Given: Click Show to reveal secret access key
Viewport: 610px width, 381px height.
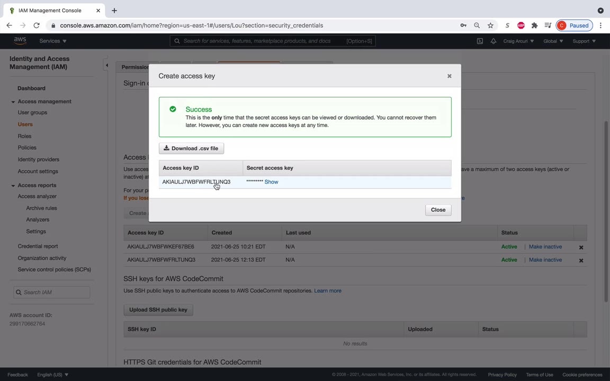Looking at the screenshot, I should (x=271, y=182).
